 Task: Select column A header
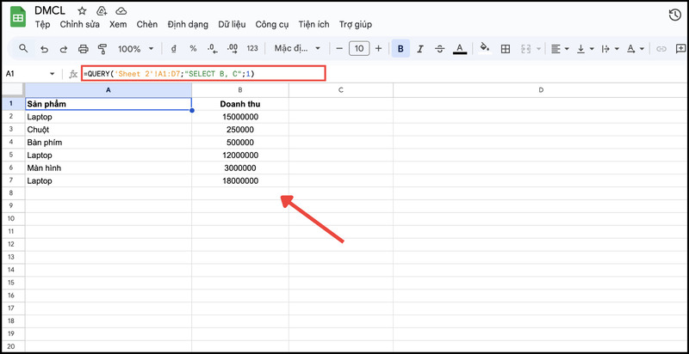pos(109,90)
